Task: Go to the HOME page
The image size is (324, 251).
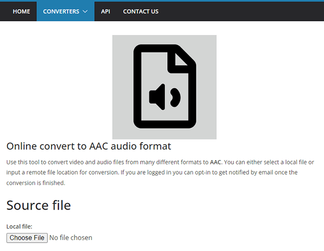Action: click(21, 11)
